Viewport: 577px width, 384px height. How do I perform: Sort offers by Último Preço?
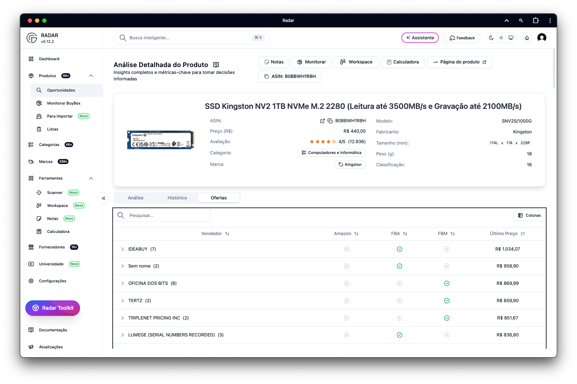click(x=507, y=234)
